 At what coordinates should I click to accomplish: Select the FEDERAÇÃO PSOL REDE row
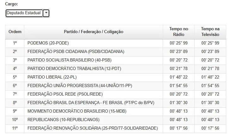(x=116, y=94)
